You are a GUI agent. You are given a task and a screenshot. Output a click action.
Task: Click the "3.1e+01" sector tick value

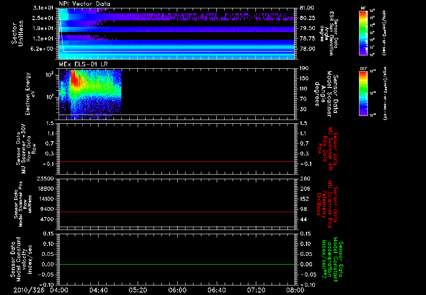pos(43,8)
